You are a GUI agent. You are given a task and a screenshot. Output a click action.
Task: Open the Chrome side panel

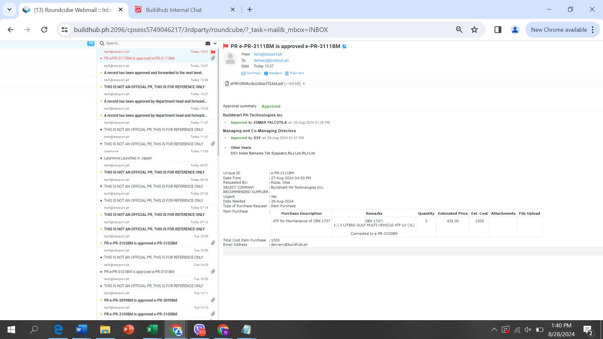tap(498, 30)
